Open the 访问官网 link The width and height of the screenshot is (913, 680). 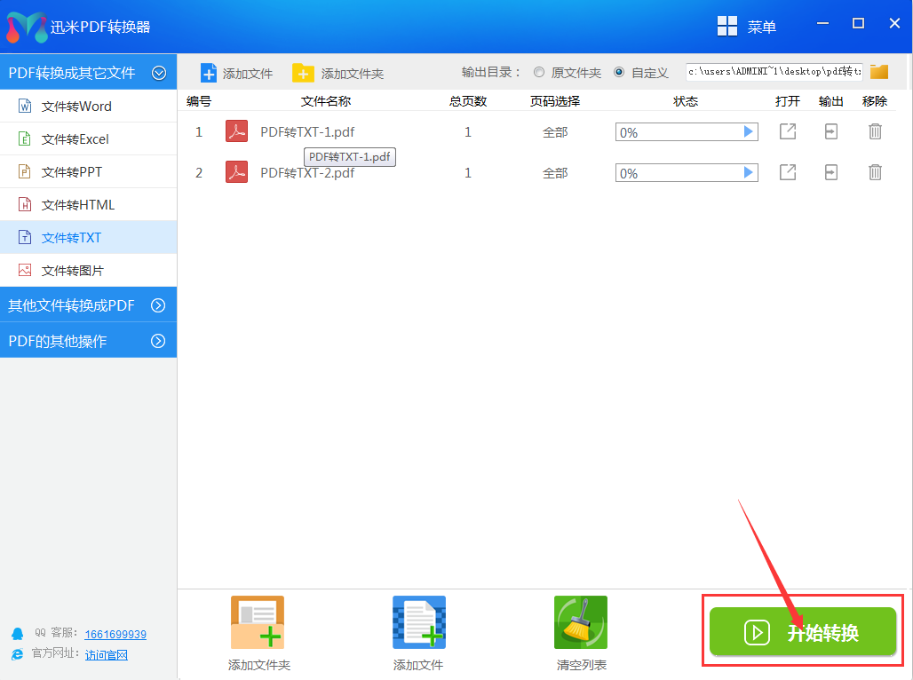coord(106,655)
